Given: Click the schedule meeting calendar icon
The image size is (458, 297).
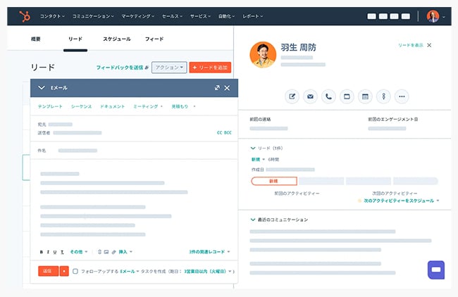Looking at the screenshot, I should (x=365, y=96).
